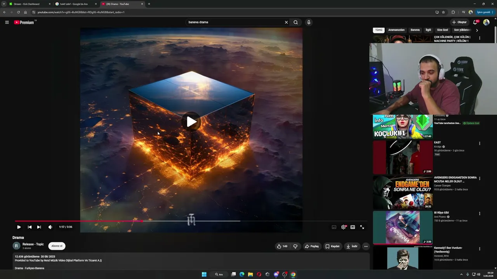Screen dimensions: 497x279
Task: Select the Tümü filter chip
Action: (x=379, y=30)
